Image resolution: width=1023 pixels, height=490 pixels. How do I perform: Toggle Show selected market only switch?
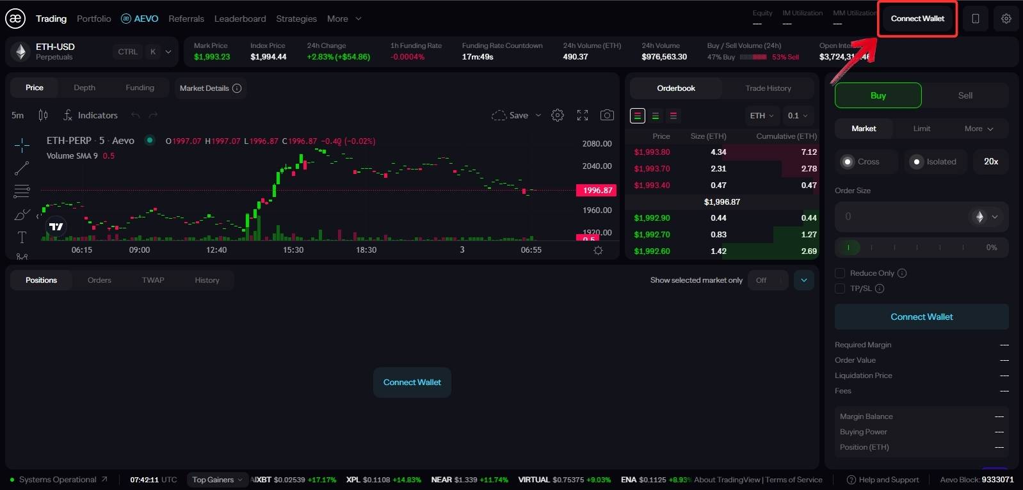[768, 280]
